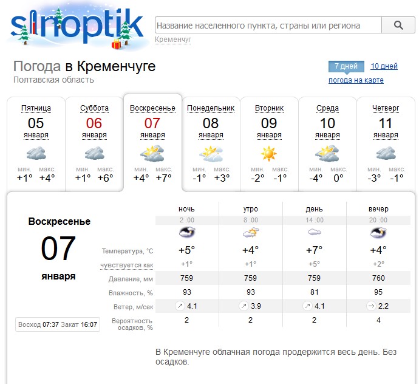The height and width of the screenshot is (384, 419).
Task: Click the morning 8:00 weather icon
Action: [250, 233]
